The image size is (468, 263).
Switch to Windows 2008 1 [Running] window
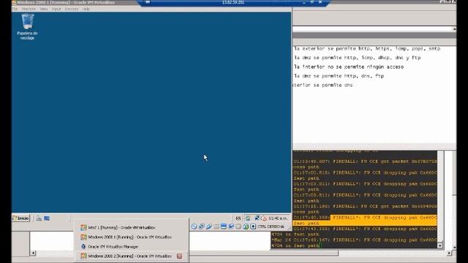coord(132,237)
